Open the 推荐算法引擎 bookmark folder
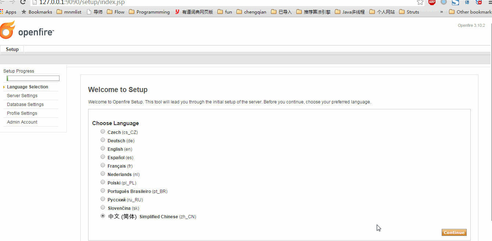This screenshot has width=492, height=241. (313, 12)
